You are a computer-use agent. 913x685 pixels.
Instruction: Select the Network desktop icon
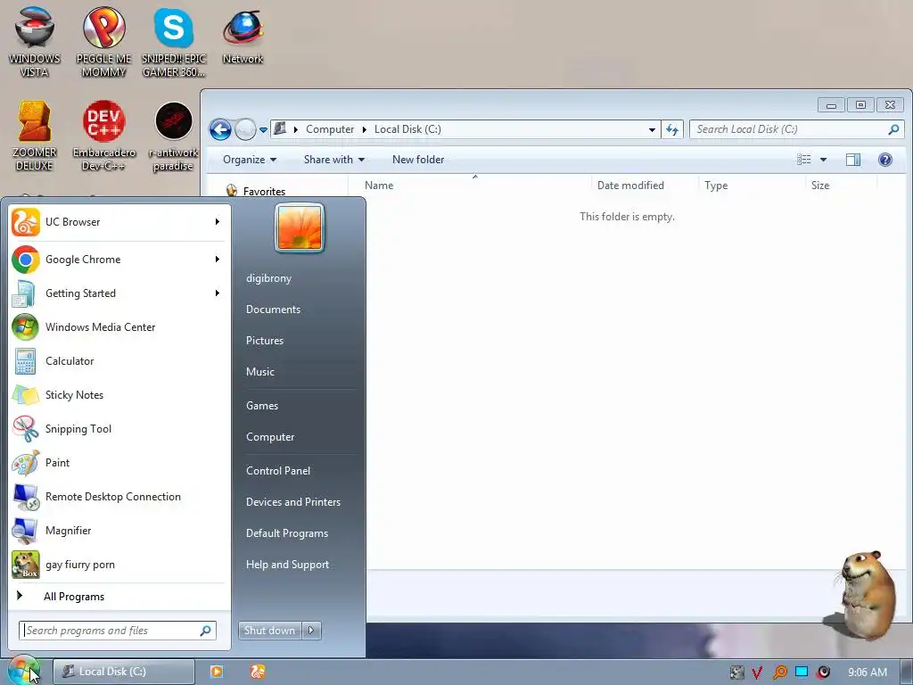coord(243,36)
